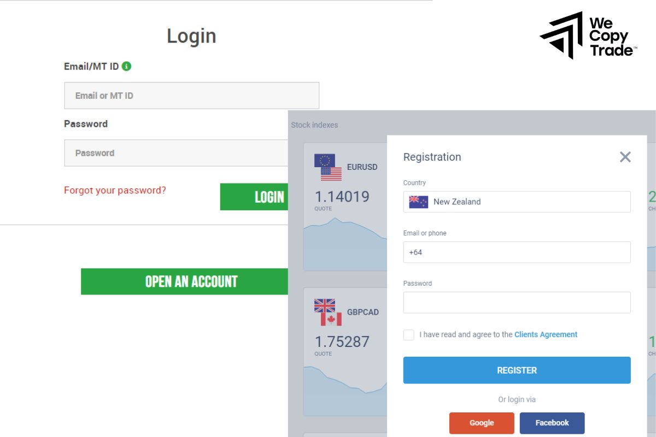
Task: Click the We Copy Trade logo
Action: pyautogui.click(x=587, y=36)
